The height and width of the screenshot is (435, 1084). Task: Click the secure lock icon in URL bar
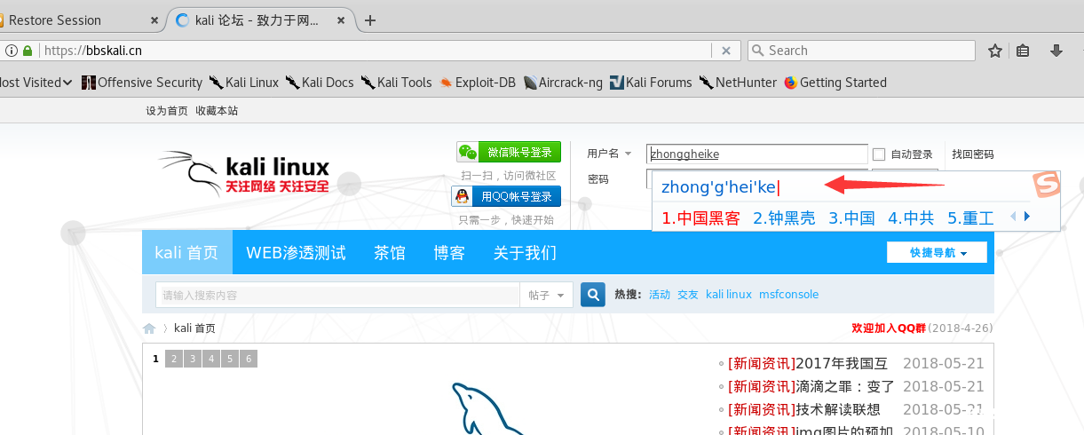pyautogui.click(x=28, y=51)
